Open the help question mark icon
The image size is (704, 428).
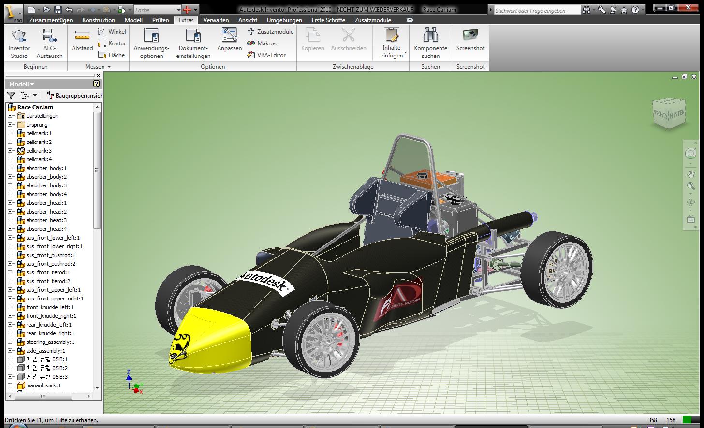(635, 10)
